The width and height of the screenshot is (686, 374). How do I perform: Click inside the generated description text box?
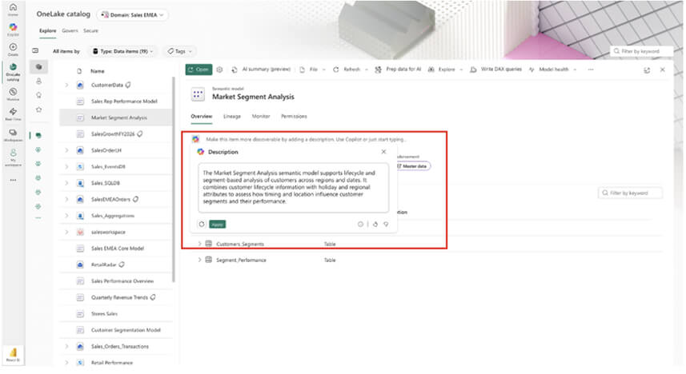point(293,188)
